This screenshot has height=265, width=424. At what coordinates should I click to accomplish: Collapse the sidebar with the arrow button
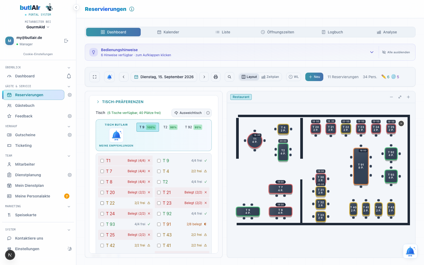[x=76, y=7]
